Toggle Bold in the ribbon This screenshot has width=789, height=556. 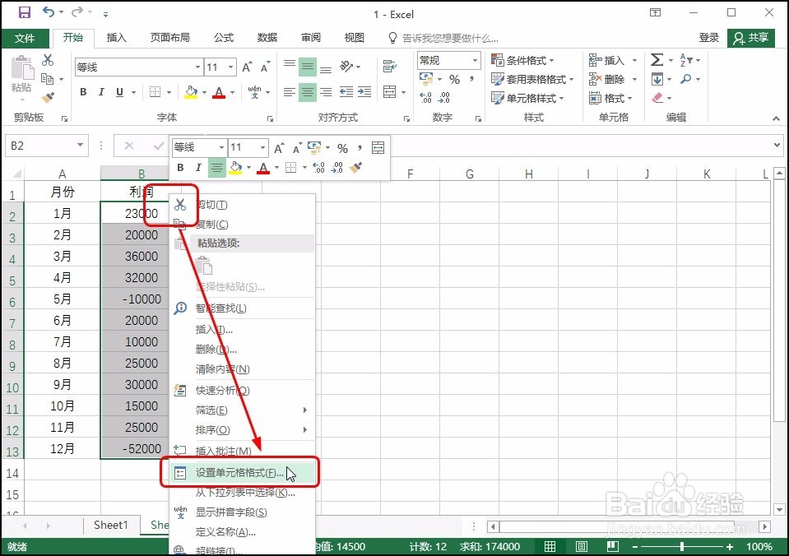84,91
